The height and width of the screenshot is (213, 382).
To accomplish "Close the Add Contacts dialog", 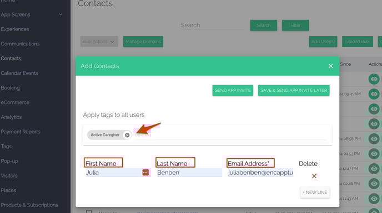I will [330, 66].
